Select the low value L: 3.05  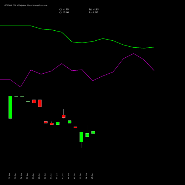click(x=94, y=13)
